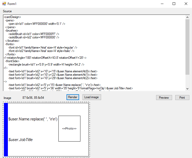
Task: Click the Print button
Action: 182,97
